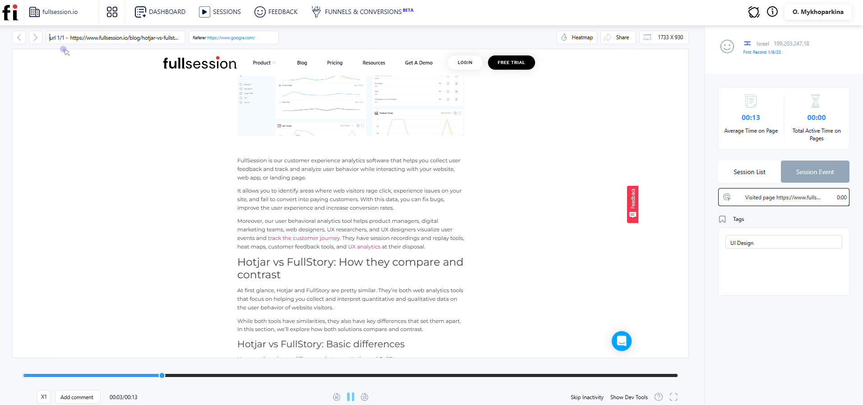863x405 pixels.
Task: Enter fullscreen player mode
Action: [x=674, y=397]
